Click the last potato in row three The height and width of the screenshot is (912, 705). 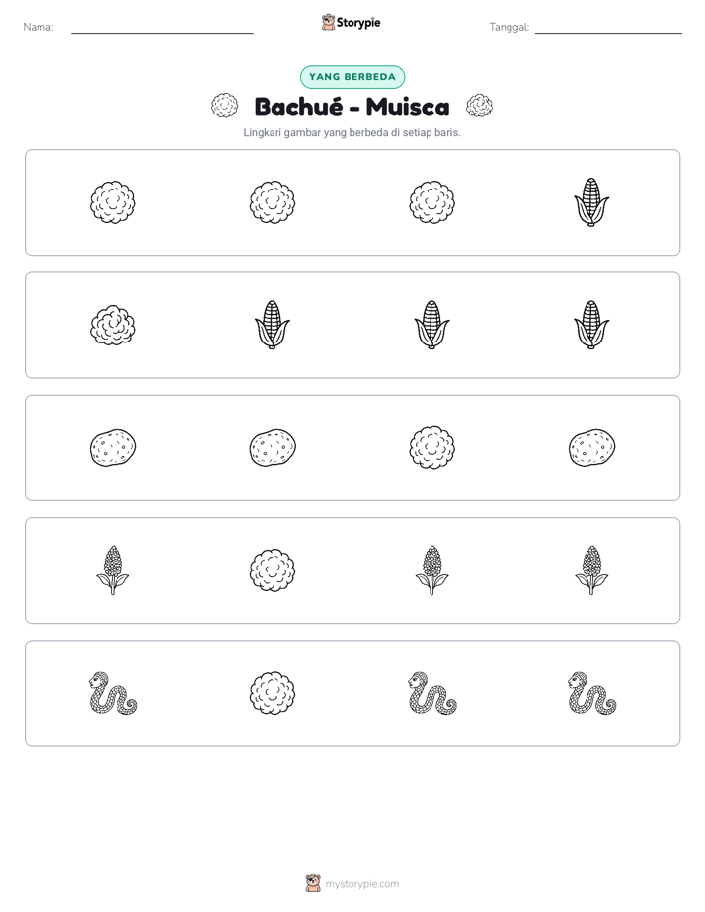pos(591,448)
